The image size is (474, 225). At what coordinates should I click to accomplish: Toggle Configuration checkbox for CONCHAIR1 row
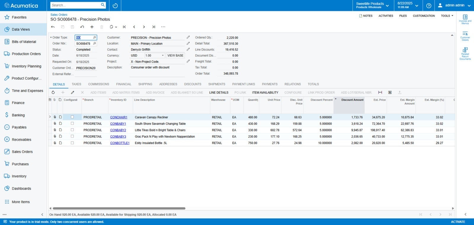[x=72, y=117]
